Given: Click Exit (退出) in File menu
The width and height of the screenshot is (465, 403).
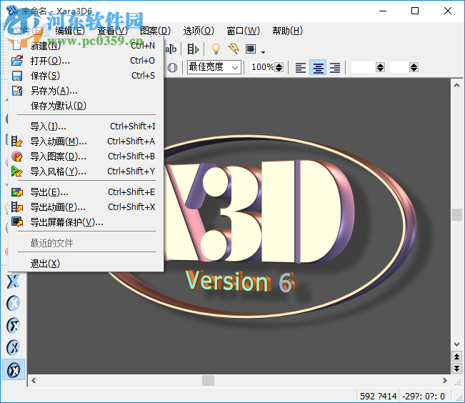Looking at the screenshot, I should 86,264.
